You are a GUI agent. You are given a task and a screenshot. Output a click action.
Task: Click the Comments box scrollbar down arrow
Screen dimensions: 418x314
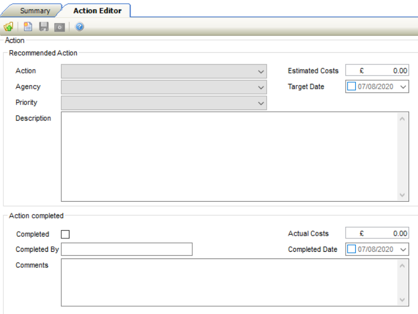403,300
